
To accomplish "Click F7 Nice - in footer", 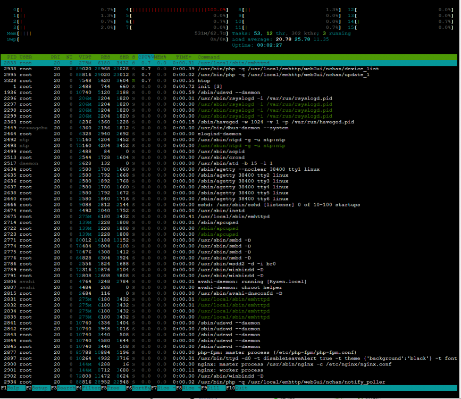I will 163,388.
